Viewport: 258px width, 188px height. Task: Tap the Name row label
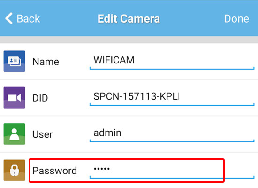coord(46,62)
